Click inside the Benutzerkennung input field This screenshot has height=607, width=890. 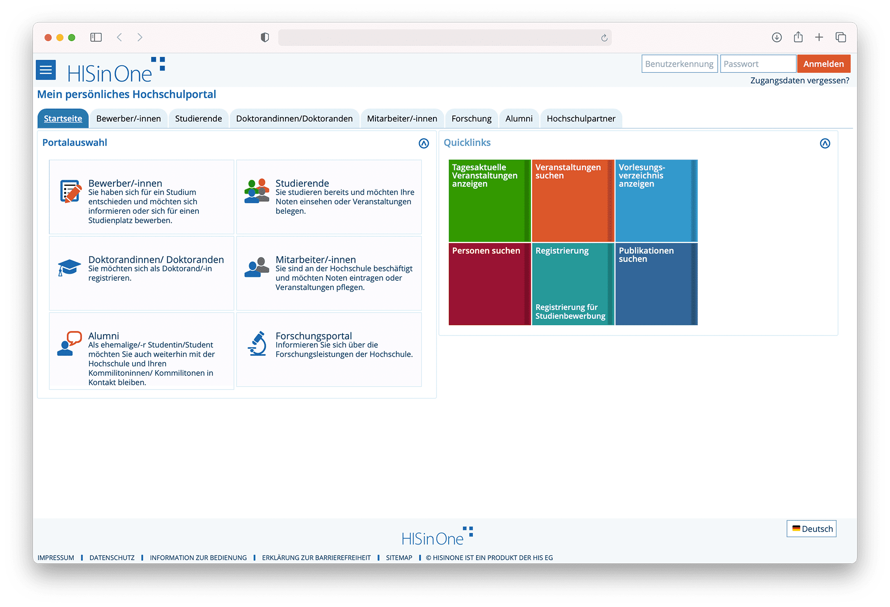pos(680,63)
